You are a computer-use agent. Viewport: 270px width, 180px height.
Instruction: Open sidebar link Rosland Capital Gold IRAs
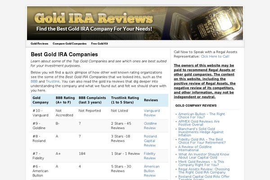point(204,178)
